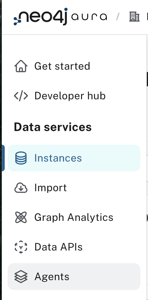148x300 pixels.
Task: Select Instances in the sidebar
Action: 74,158
